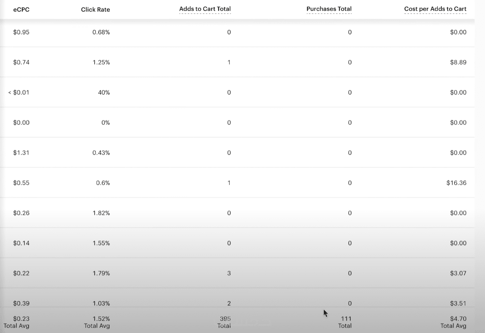The image size is (485, 333).
Task: Select the 1.52% total average click rate
Action: (101, 319)
